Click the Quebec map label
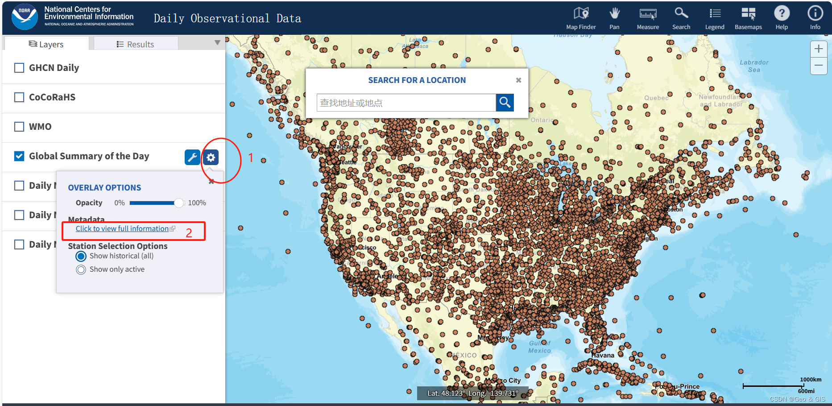This screenshot has width=832, height=406. pyautogui.click(x=656, y=98)
